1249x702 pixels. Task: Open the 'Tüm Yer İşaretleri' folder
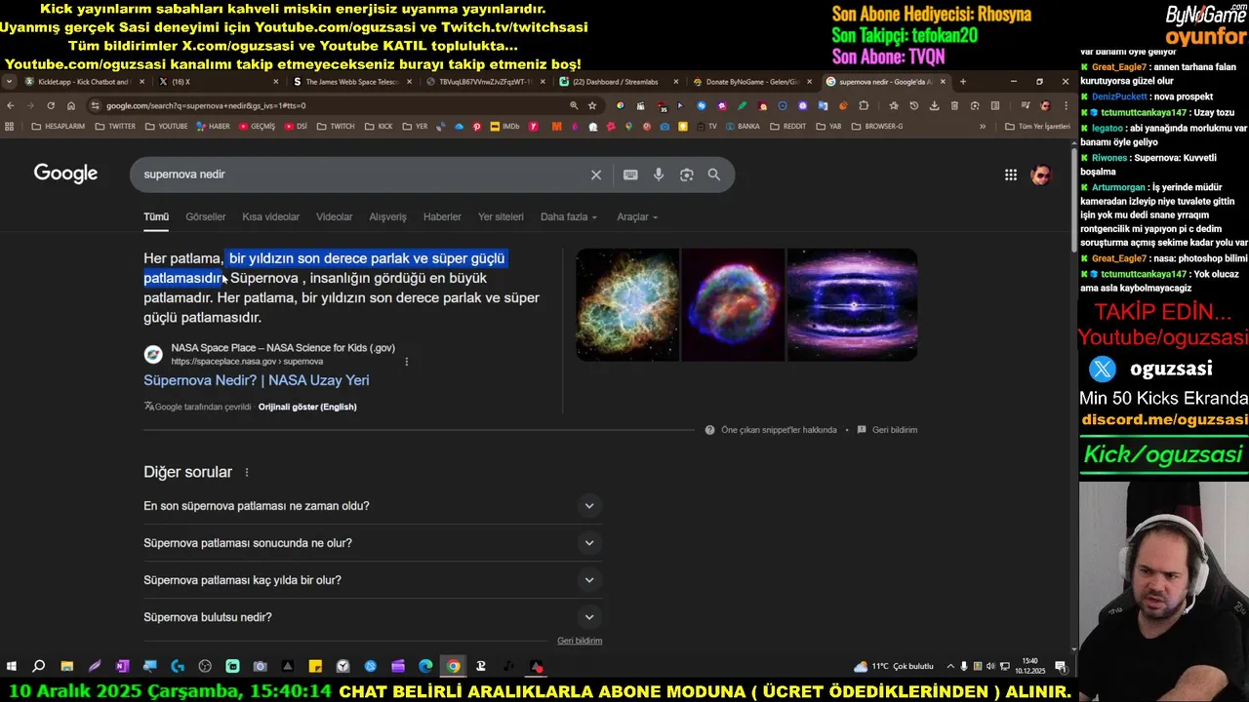tap(1037, 126)
